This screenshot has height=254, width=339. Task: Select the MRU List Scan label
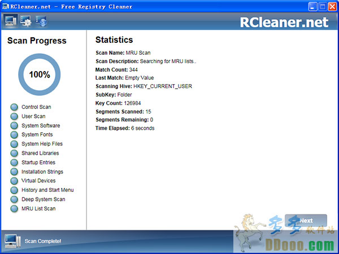(38, 209)
